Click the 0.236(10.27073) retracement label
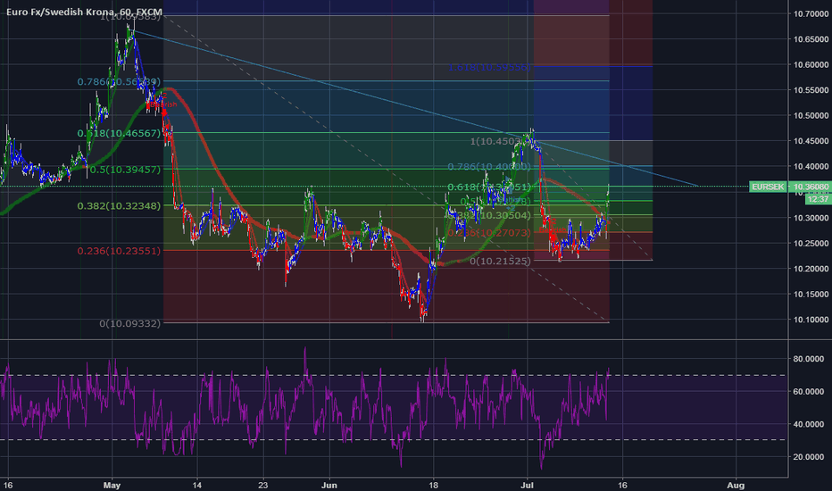 click(488, 232)
